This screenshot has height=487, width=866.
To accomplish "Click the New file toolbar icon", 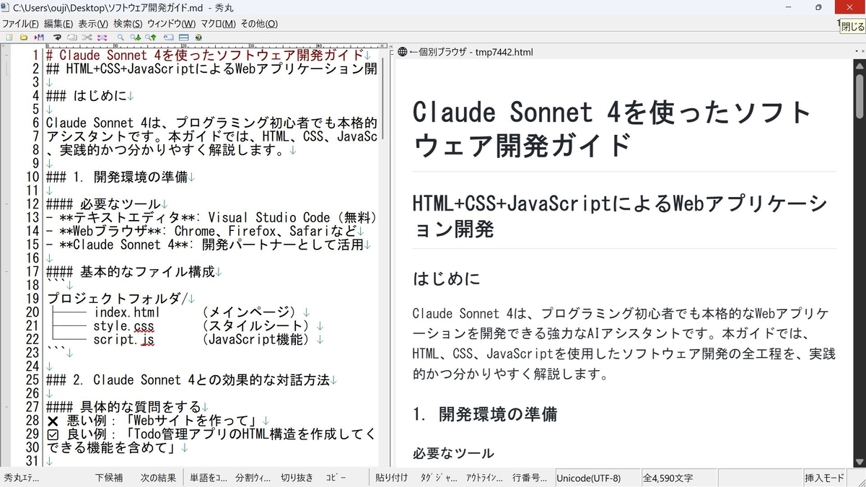I will click(x=9, y=37).
